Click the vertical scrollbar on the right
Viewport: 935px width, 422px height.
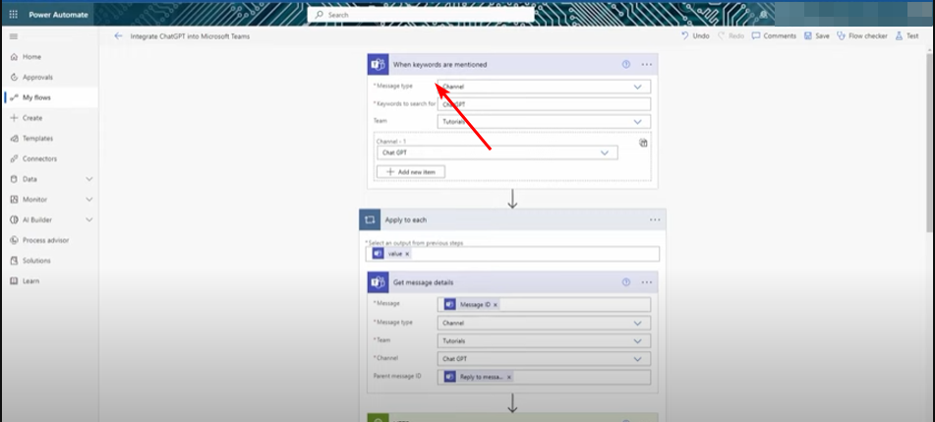(x=931, y=144)
